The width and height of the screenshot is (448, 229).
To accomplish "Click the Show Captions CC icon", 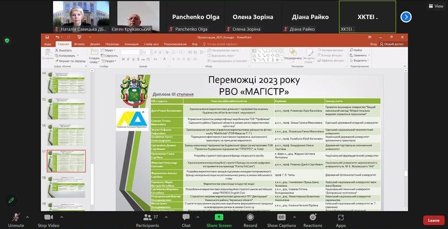I will point(281,217).
